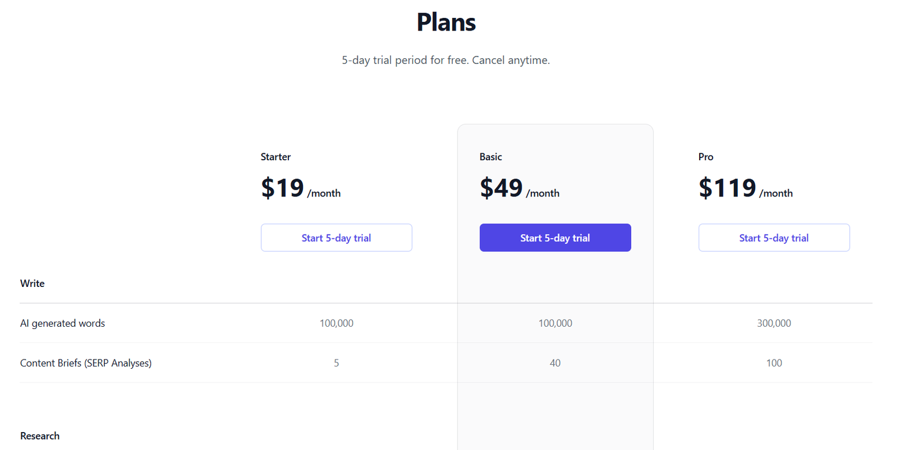Click the Research section heading
Viewport: 923px width, 450px height.
click(x=40, y=436)
